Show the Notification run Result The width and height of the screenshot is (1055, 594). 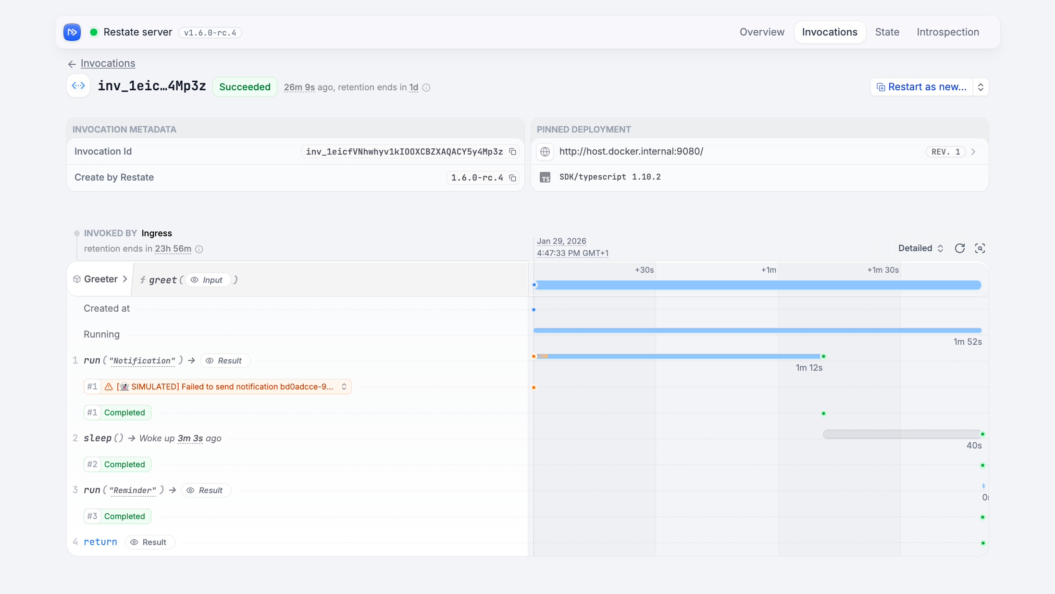click(x=224, y=361)
